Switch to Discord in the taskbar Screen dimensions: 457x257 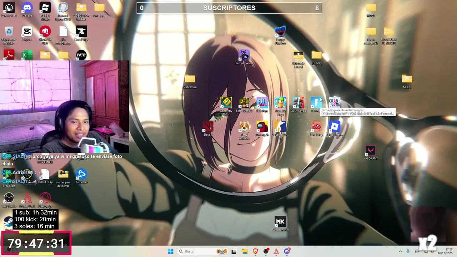point(287,251)
